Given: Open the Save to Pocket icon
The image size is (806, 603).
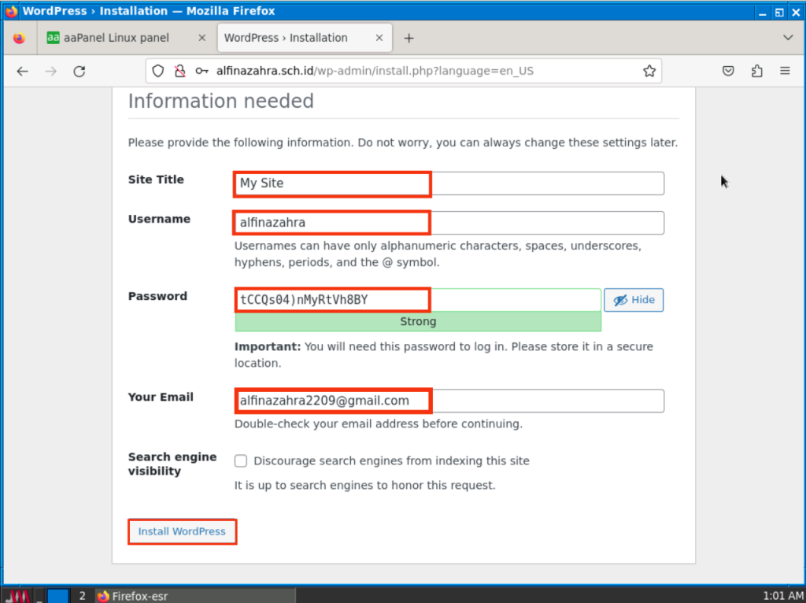Looking at the screenshot, I should 729,71.
